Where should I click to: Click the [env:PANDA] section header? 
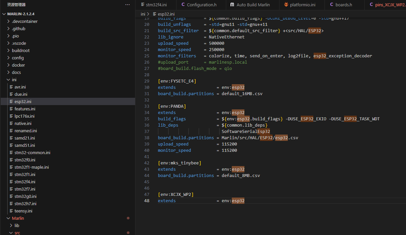coord(172,106)
